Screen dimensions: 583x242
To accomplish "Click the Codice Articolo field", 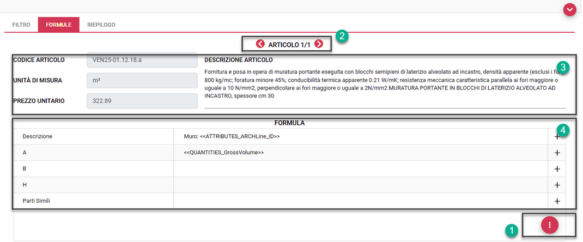I will 142,60.
